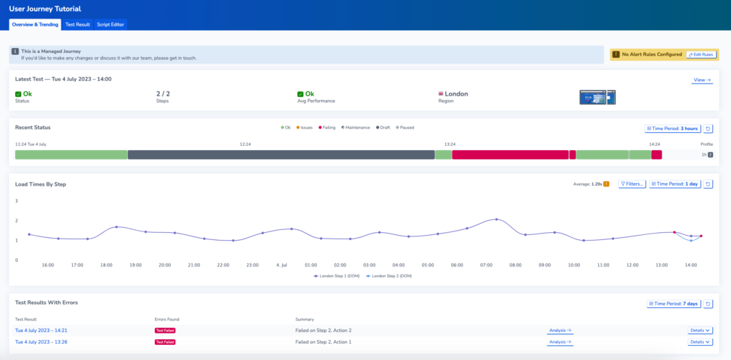Refresh the Test Results With Errors panel
The image size is (731, 360).
click(707, 304)
